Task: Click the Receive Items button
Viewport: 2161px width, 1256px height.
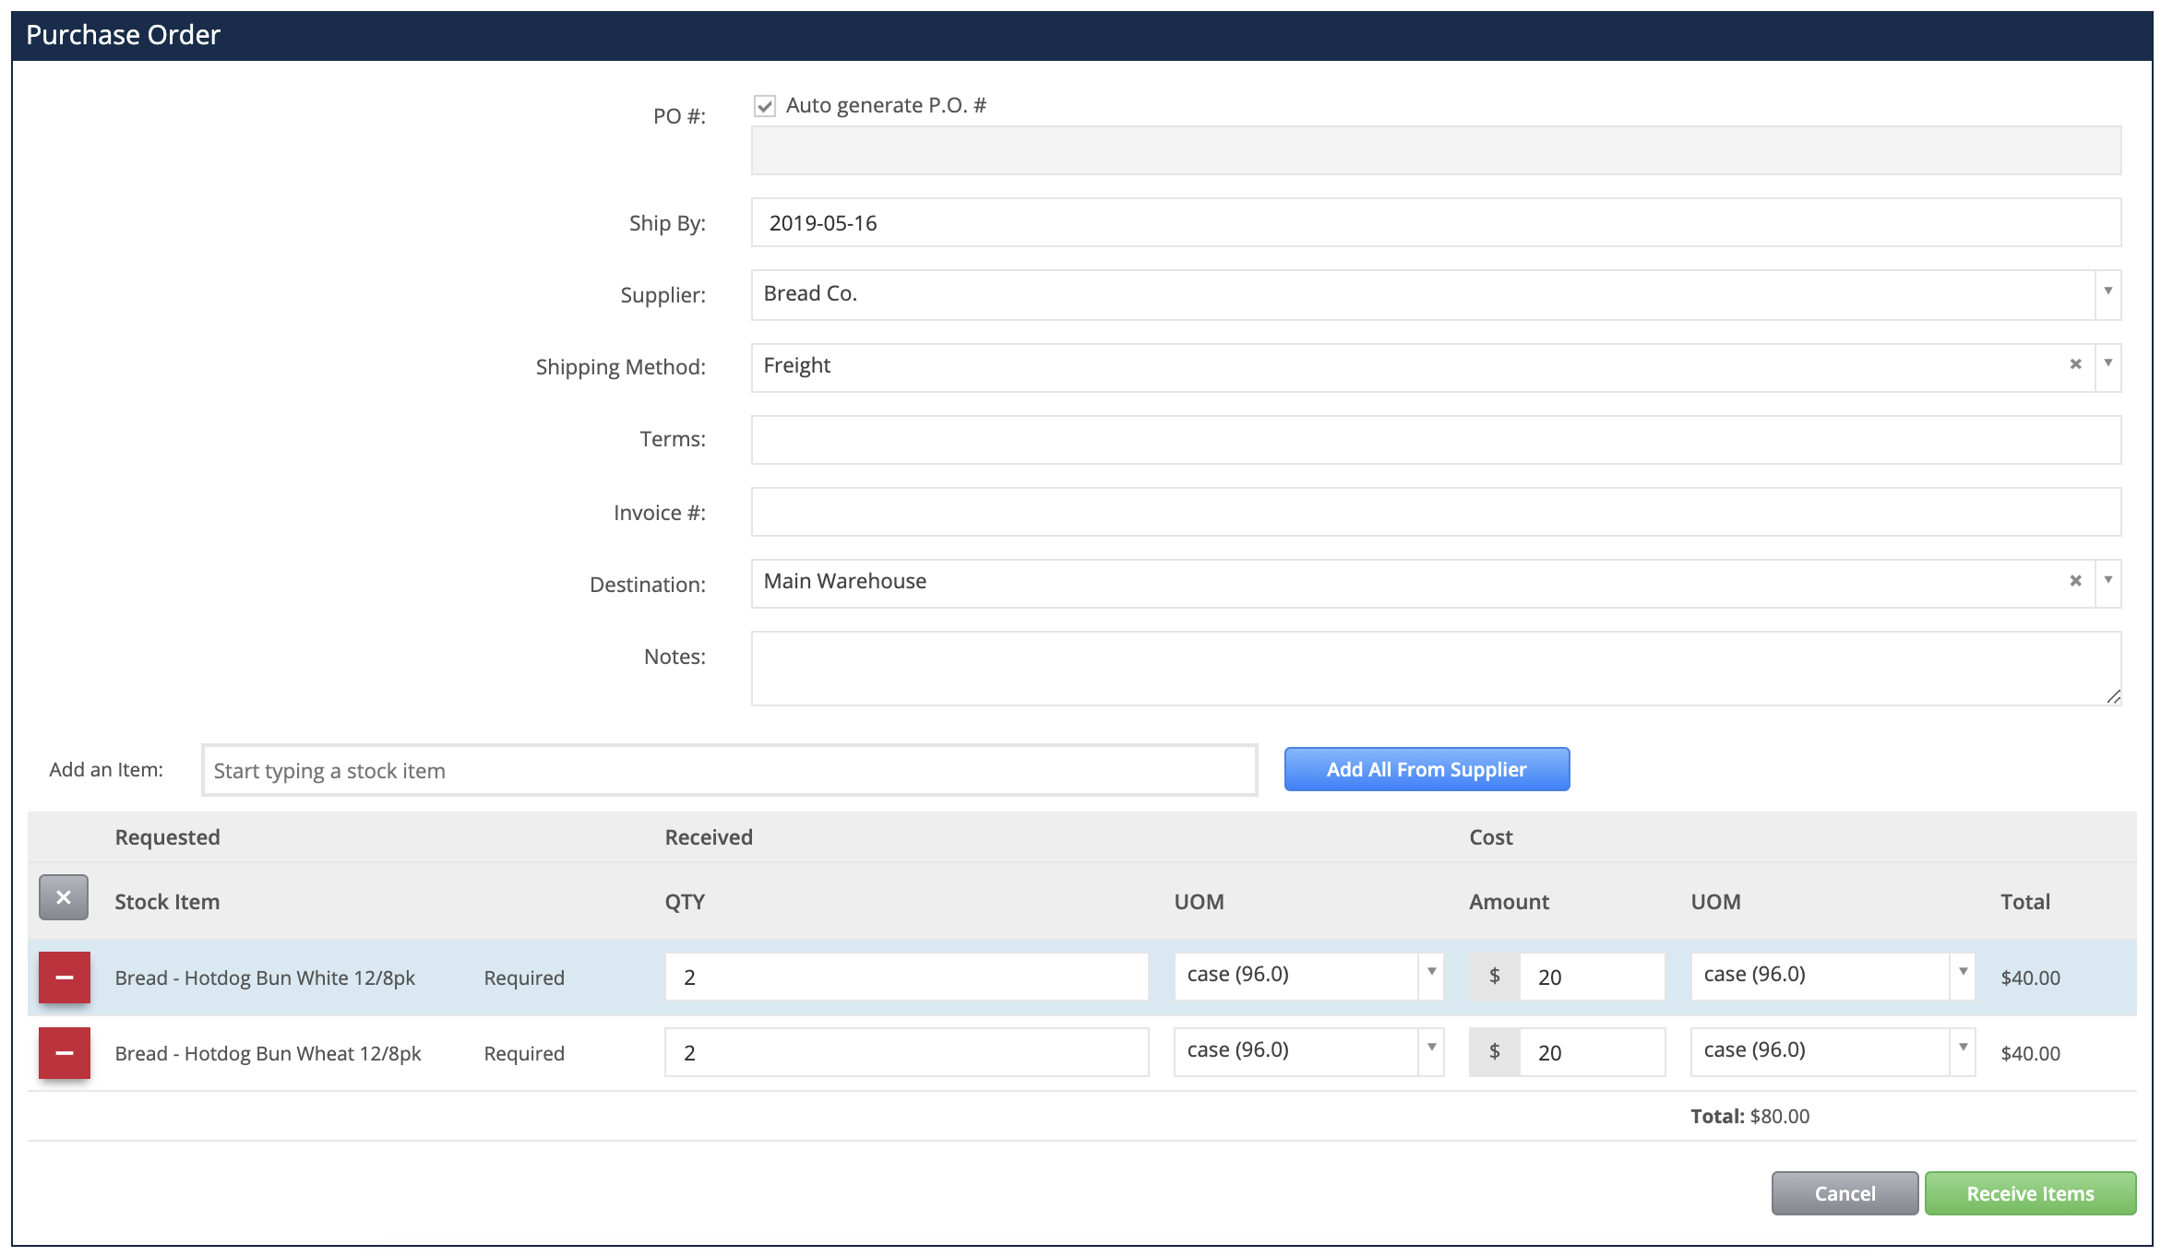Action: [2029, 1192]
